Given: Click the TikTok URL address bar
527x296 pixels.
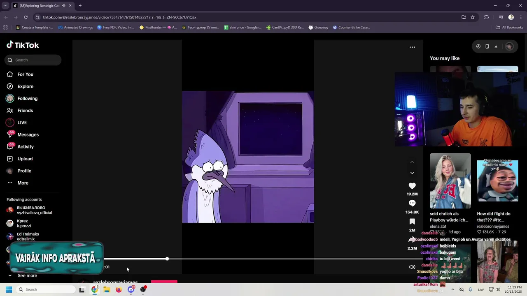Looking at the screenshot, I should coord(247,17).
